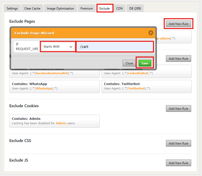Switch to the Settings tab
This screenshot has width=202, height=176.
pos(12,8)
